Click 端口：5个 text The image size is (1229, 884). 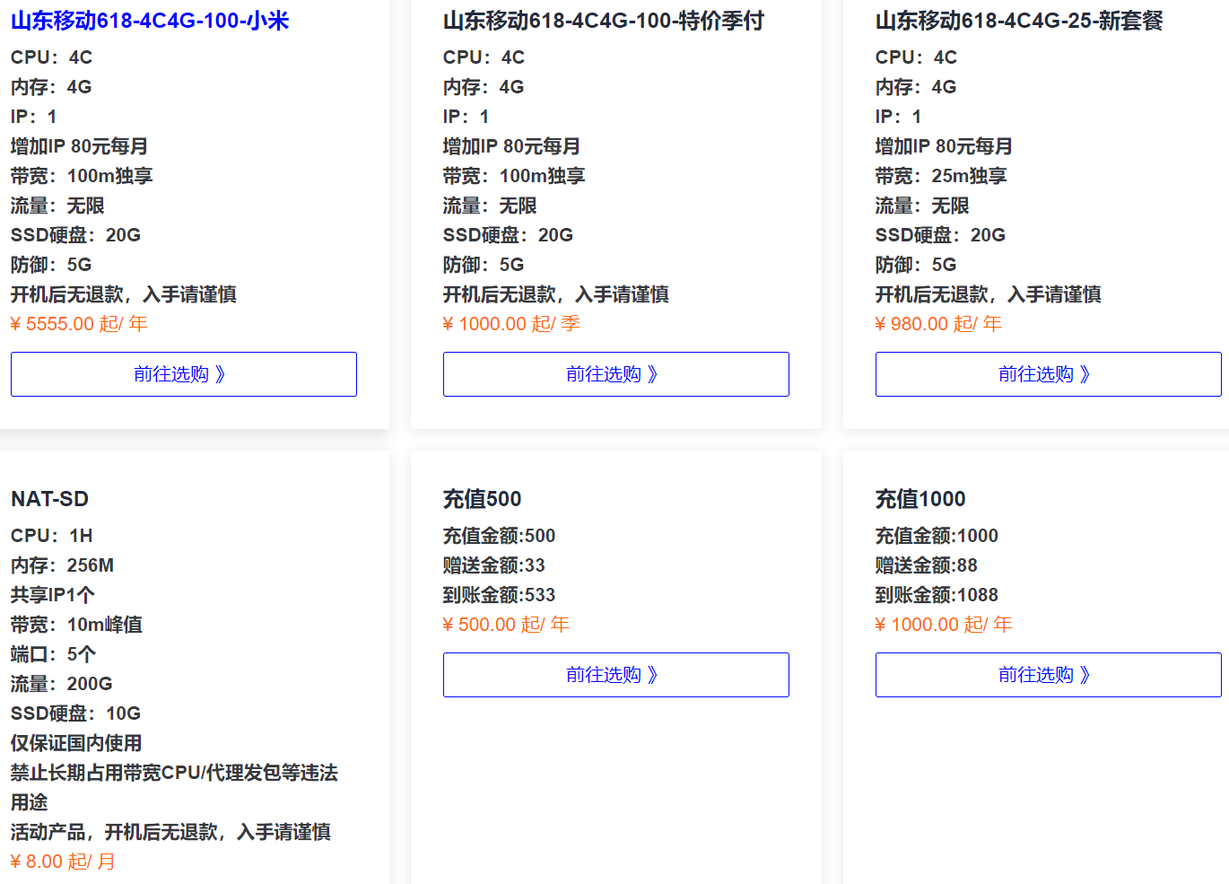(x=53, y=654)
